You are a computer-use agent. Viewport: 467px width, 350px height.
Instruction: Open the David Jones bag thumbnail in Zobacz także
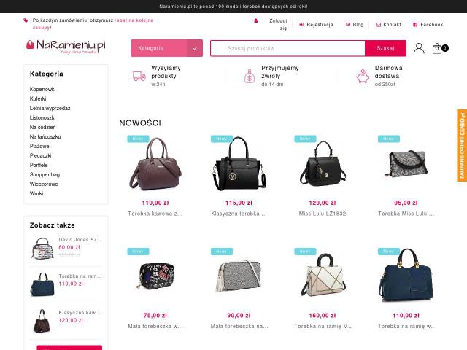pyautogui.click(x=42, y=248)
